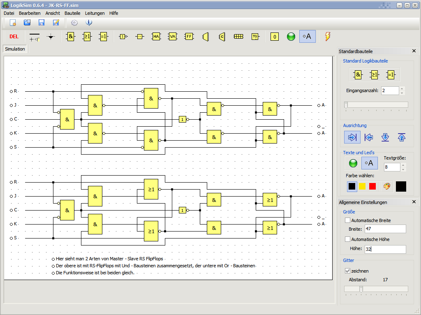Viewport: 421px width, 315px height.
Task: Open settings with the gear icon
Action: click(74, 23)
